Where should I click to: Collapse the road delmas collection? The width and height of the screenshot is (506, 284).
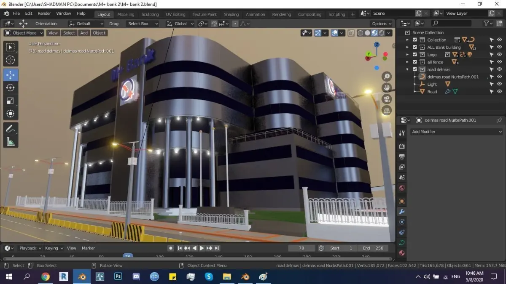pos(407,69)
